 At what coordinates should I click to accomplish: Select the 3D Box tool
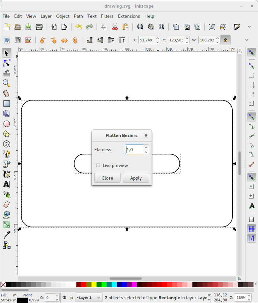click(x=7, y=114)
